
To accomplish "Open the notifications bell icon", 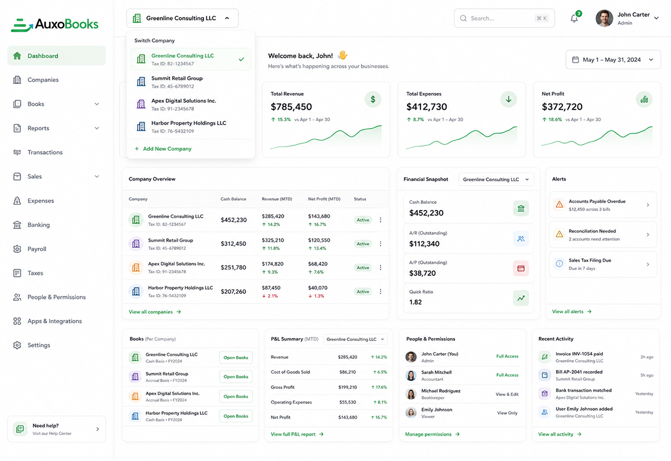I will point(575,18).
